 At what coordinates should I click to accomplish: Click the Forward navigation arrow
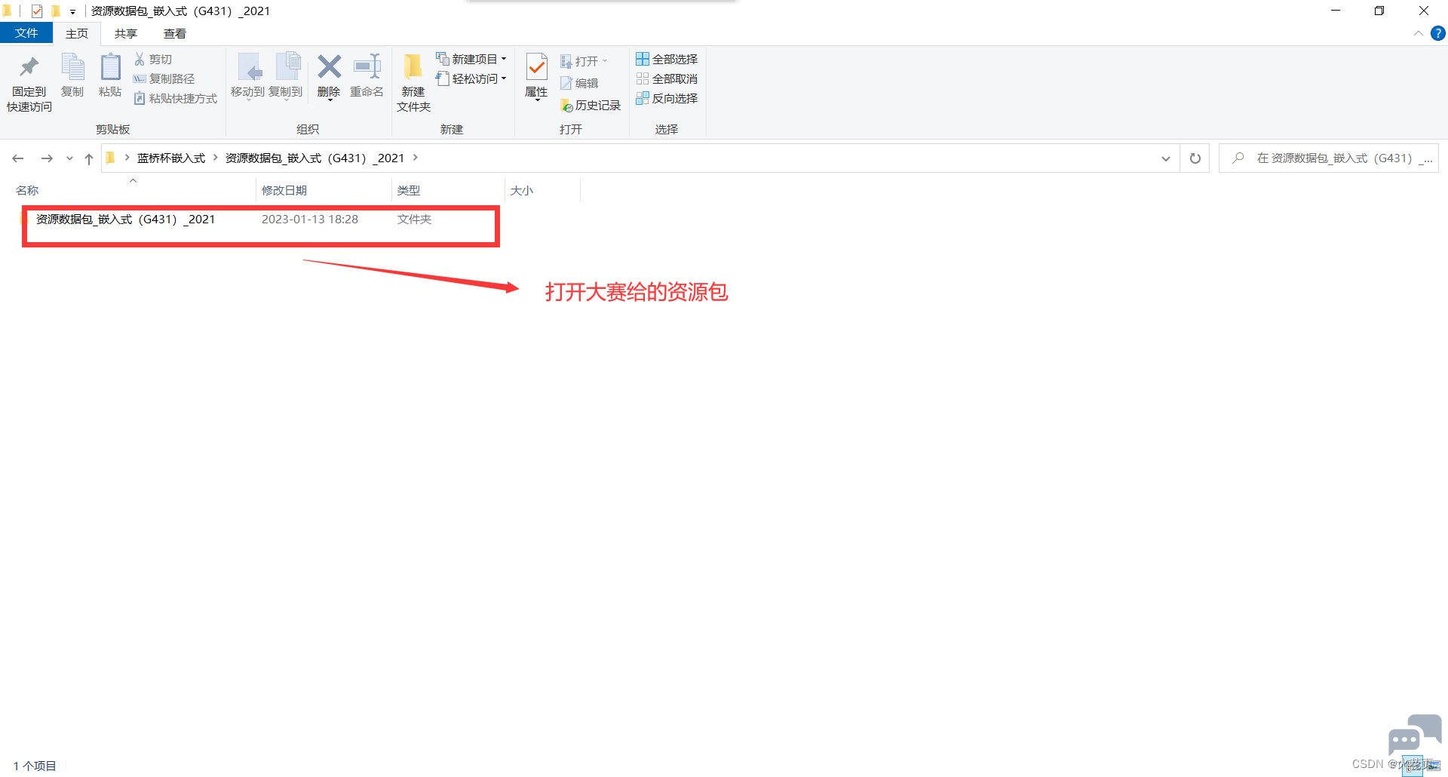[47, 158]
